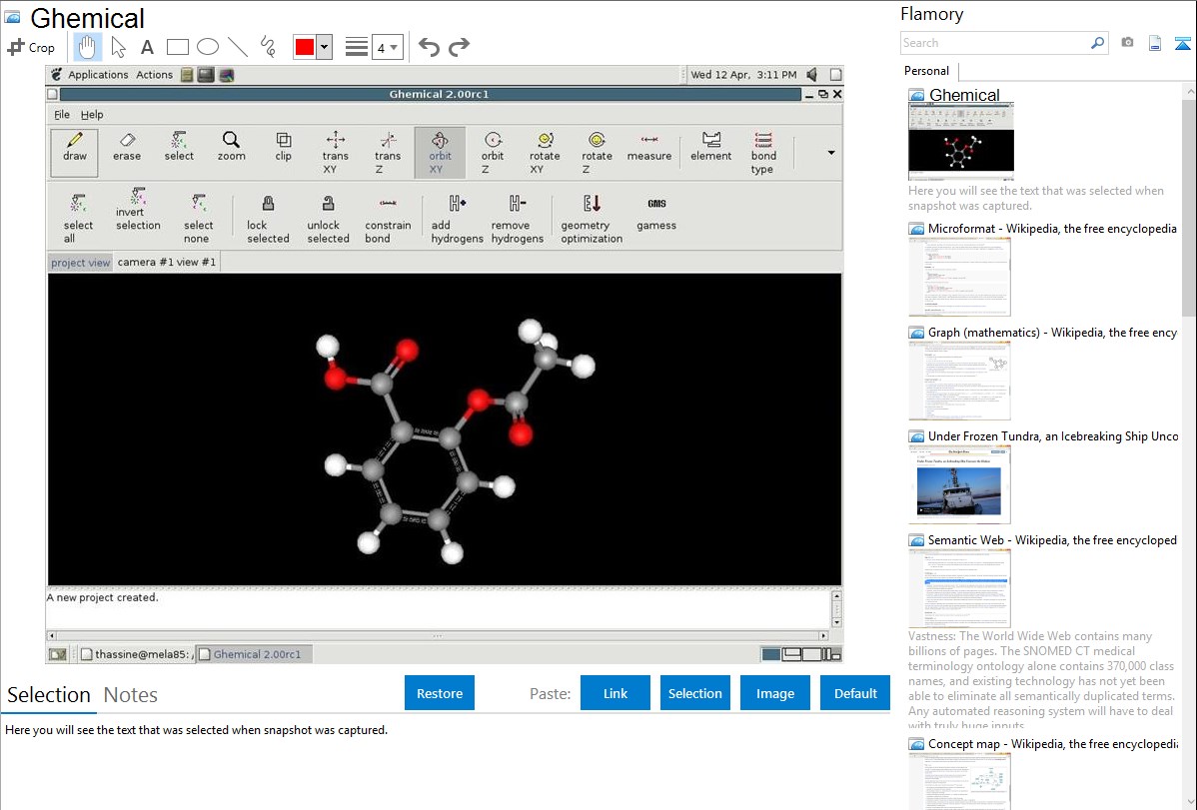Choose the arrow pointer tool
This screenshot has height=810, width=1197.
click(118, 47)
